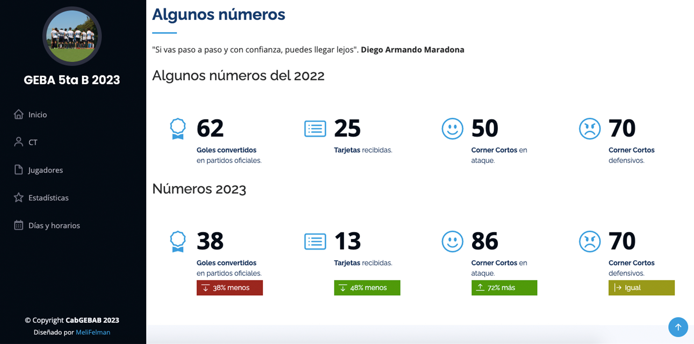Click the house icon beside Inicio
The width and height of the screenshot is (694, 344).
click(19, 114)
